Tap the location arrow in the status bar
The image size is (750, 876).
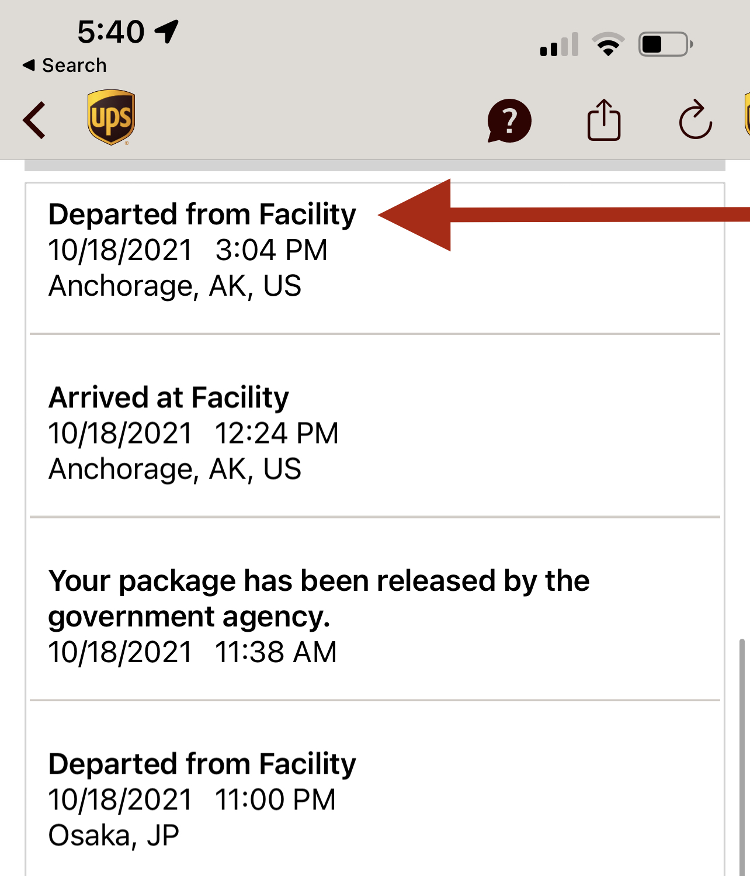166,32
